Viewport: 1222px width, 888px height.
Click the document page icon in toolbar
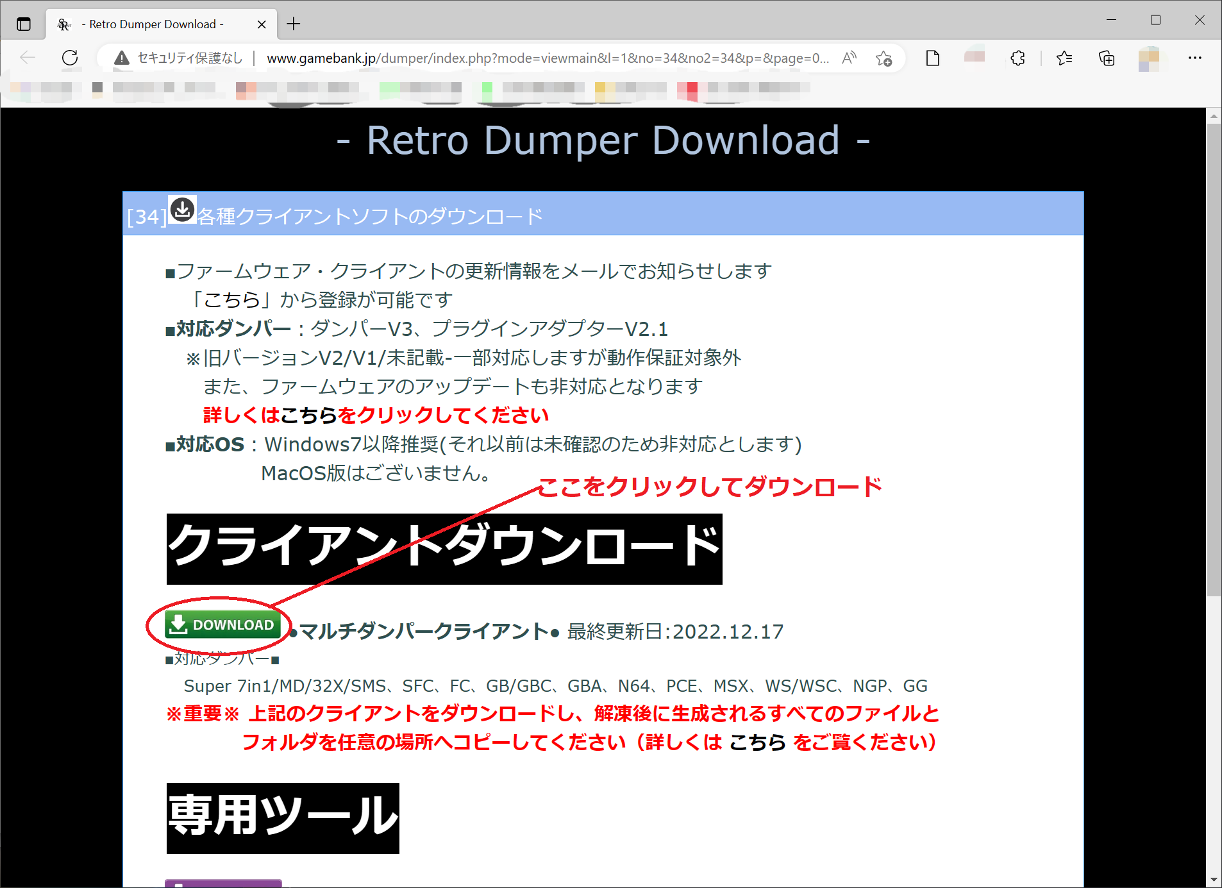pos(933,58)
